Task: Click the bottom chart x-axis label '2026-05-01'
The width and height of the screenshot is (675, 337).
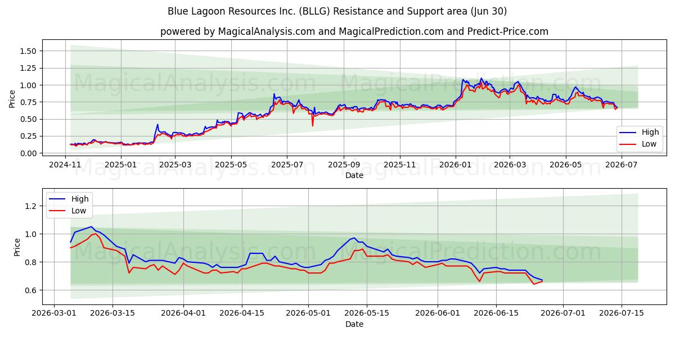Action: coord(309,314)
